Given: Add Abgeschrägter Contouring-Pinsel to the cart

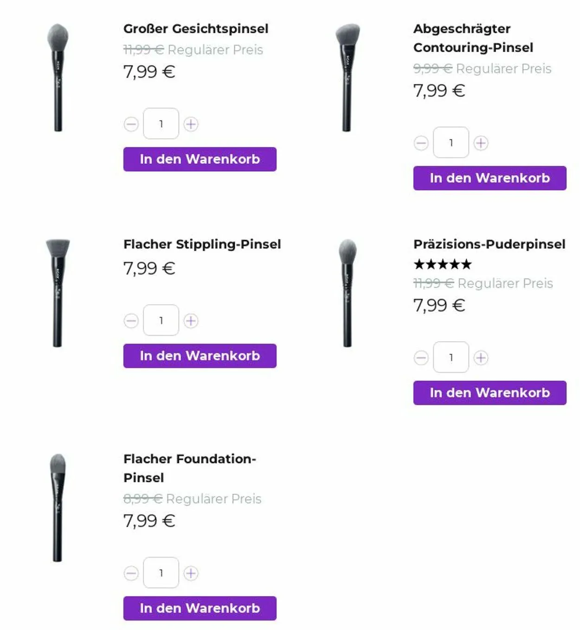Looking at the screenshot, I should tap(490, 178).
